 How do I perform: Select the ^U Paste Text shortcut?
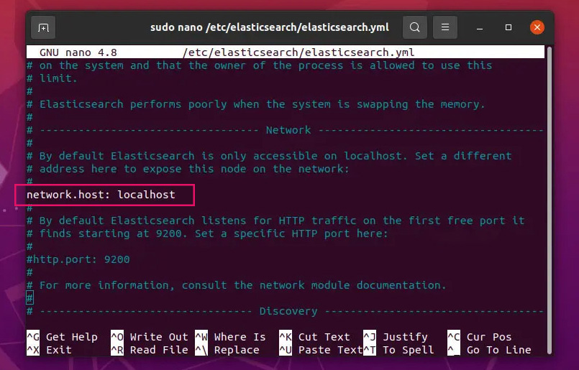[x=320, y=350]
